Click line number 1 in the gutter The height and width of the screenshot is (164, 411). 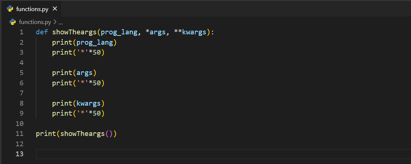(21, 32)
